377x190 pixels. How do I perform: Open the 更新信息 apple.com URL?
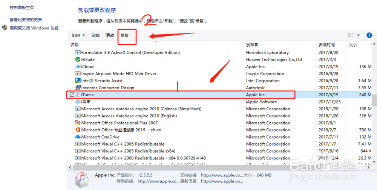[x=222, y=181]
